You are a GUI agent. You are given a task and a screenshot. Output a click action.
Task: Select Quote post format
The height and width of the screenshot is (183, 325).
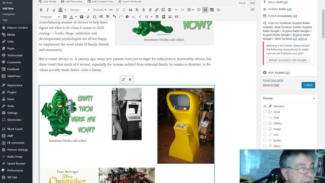(265, 140)
